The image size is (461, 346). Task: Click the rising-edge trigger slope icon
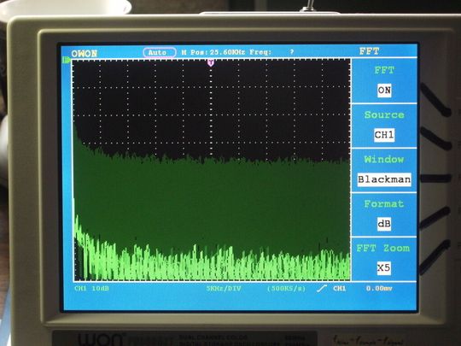point(322,289)
